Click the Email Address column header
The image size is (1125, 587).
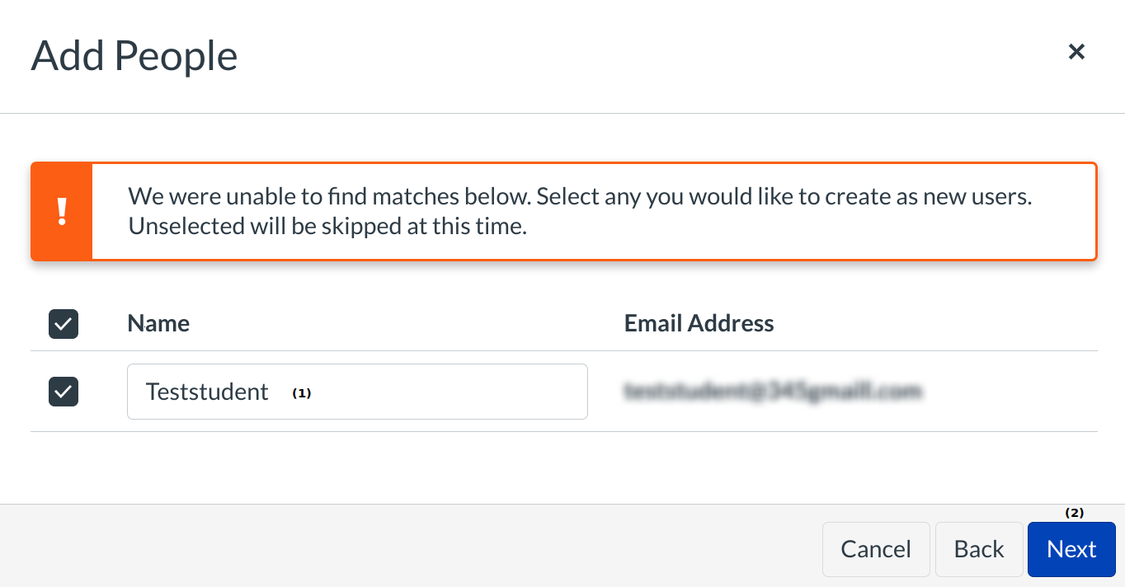pos(699,323)
